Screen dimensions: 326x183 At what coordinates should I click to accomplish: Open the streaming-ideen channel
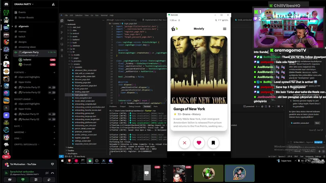click(x=27, y=47)
